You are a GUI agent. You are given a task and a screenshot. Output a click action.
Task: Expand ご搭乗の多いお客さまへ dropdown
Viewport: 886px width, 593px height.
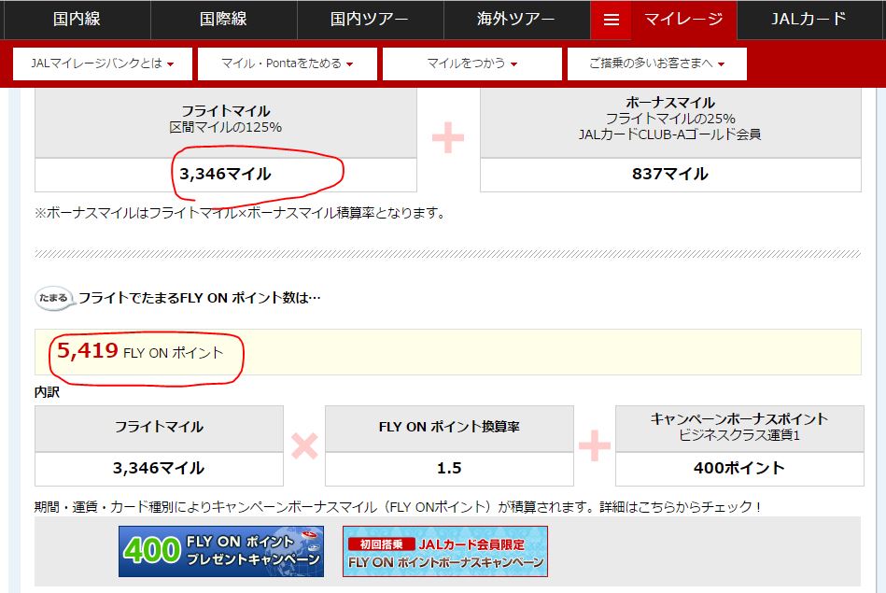click(x=656, y=64)
